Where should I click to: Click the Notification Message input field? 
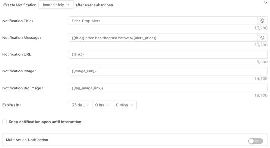tap(163, 38)
